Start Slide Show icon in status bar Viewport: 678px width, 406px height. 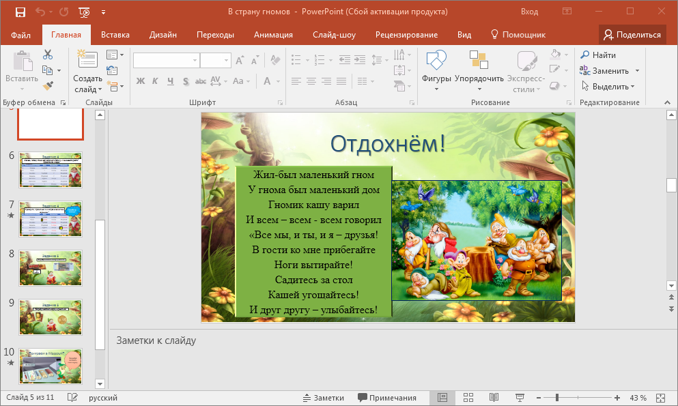click(520, 397)
